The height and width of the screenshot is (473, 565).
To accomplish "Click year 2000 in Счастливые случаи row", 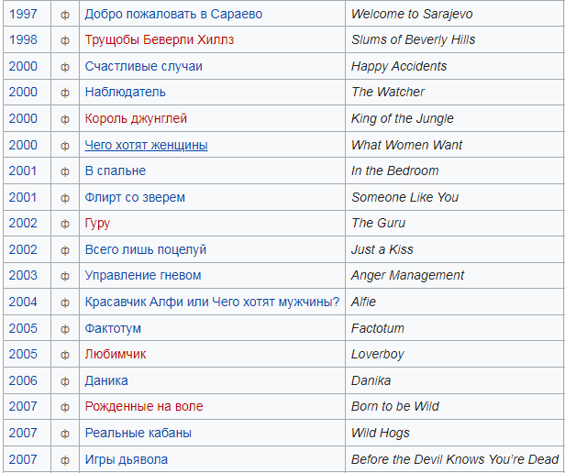I will (23, 66).
